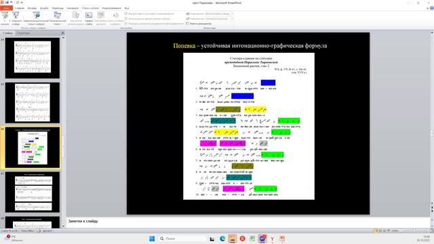Image resolution: width=434 pixels, height=244 pixels.
Task: Go to next slide via scrollbar arrow
Action: [x=432, y=211]
